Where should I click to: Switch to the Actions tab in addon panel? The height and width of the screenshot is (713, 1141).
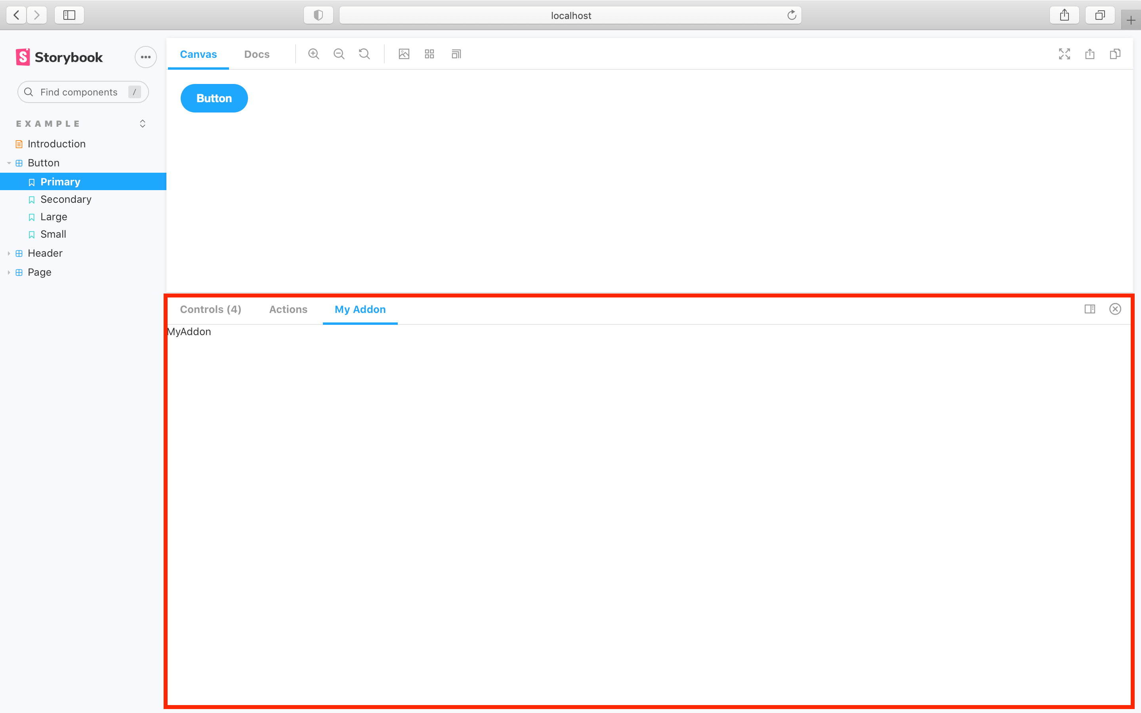(288, 309)
